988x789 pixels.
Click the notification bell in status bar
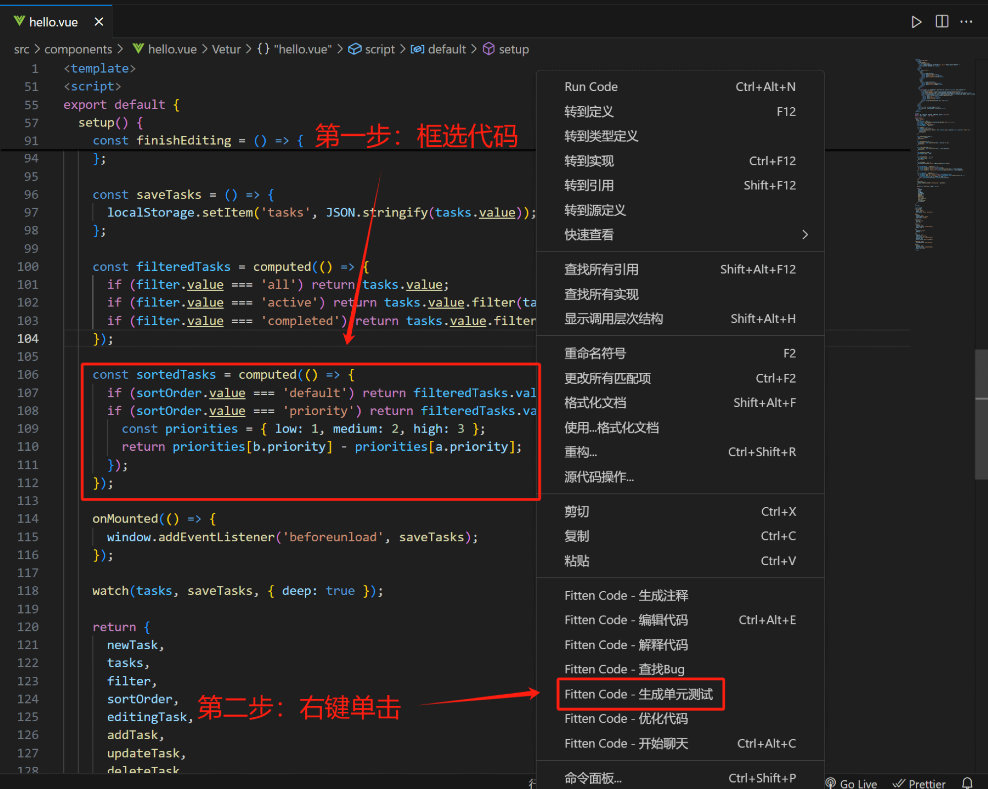[x=967, y=783]
